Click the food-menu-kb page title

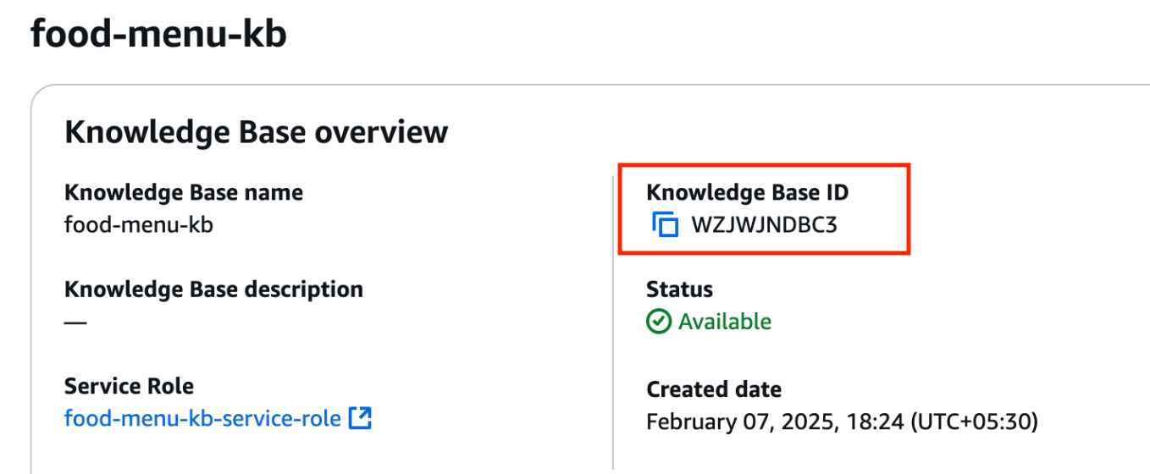click(x=158, y=36)
